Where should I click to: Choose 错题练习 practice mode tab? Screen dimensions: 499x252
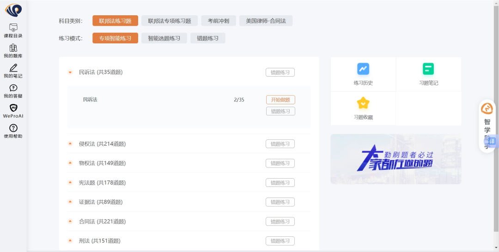click(x=208, y=38)
